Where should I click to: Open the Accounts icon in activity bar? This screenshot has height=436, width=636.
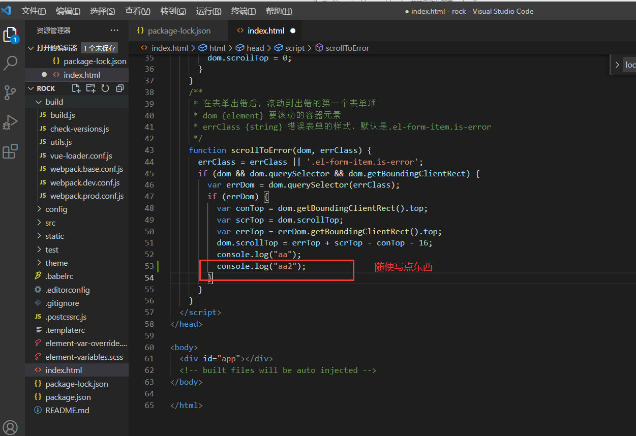click(10, 427)
